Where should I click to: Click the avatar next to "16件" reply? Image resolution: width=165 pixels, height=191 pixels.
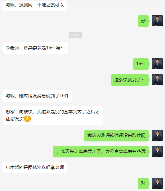(x=157, y=64)
